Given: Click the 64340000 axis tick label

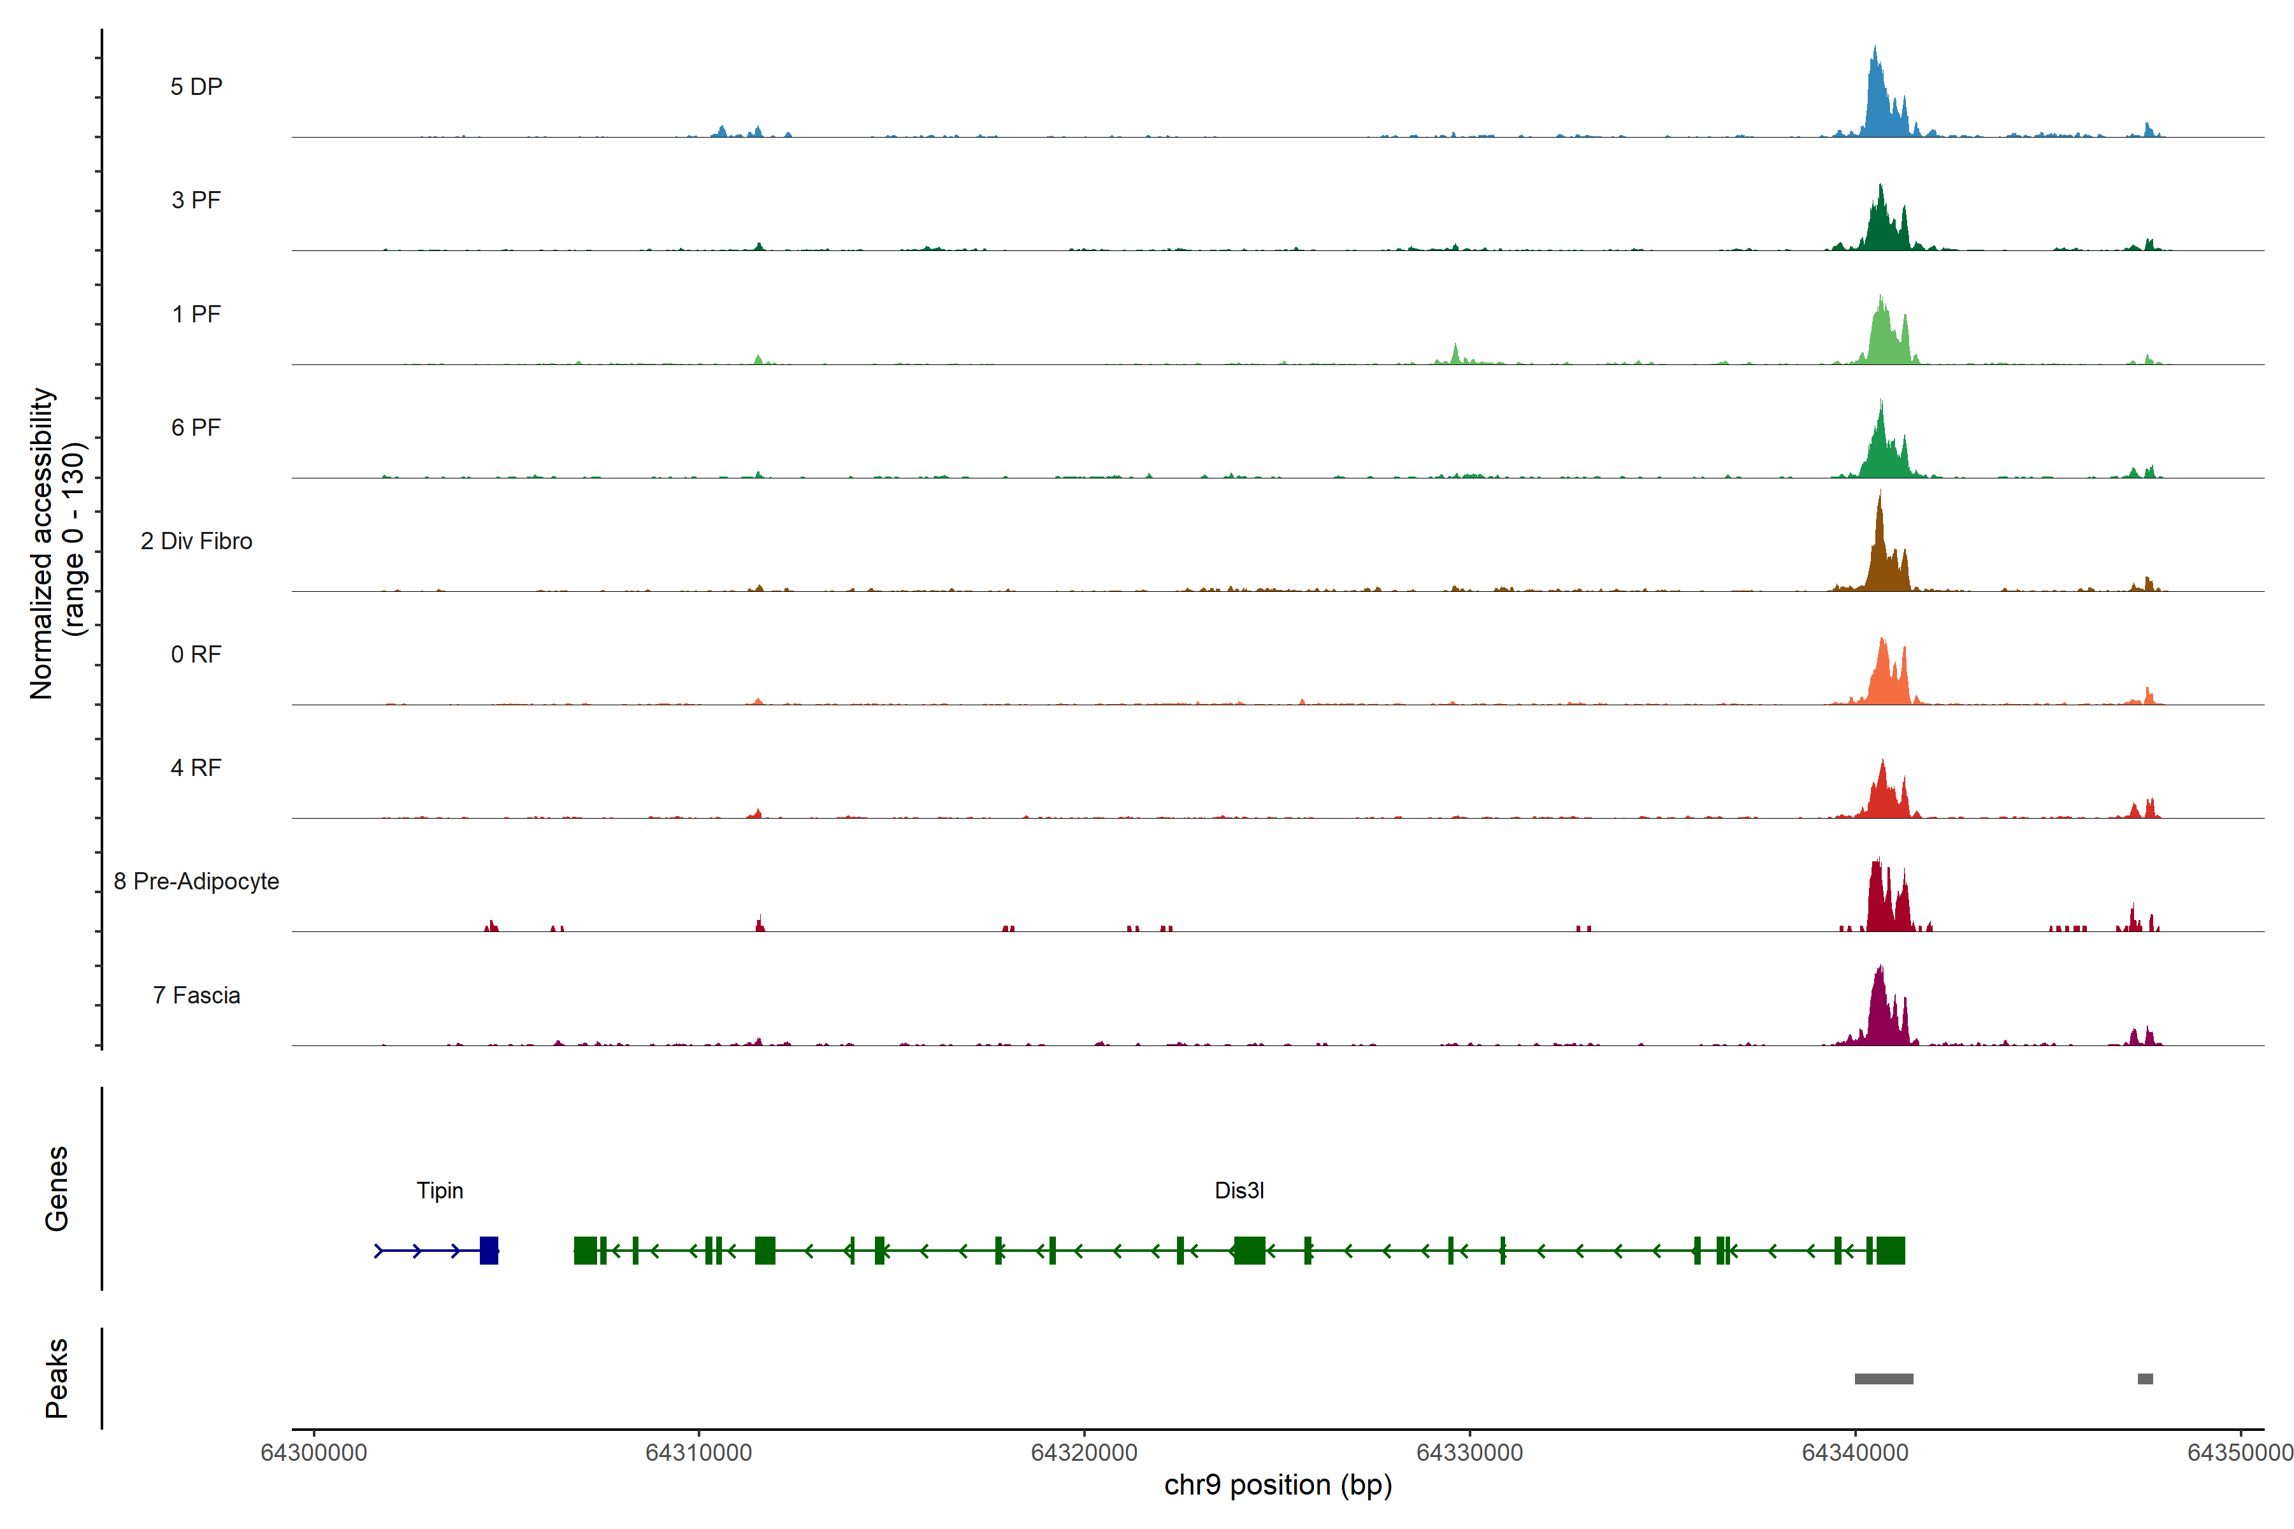Looking at the screenshot, I should pyautogui.click(x=1855, y=1453).
